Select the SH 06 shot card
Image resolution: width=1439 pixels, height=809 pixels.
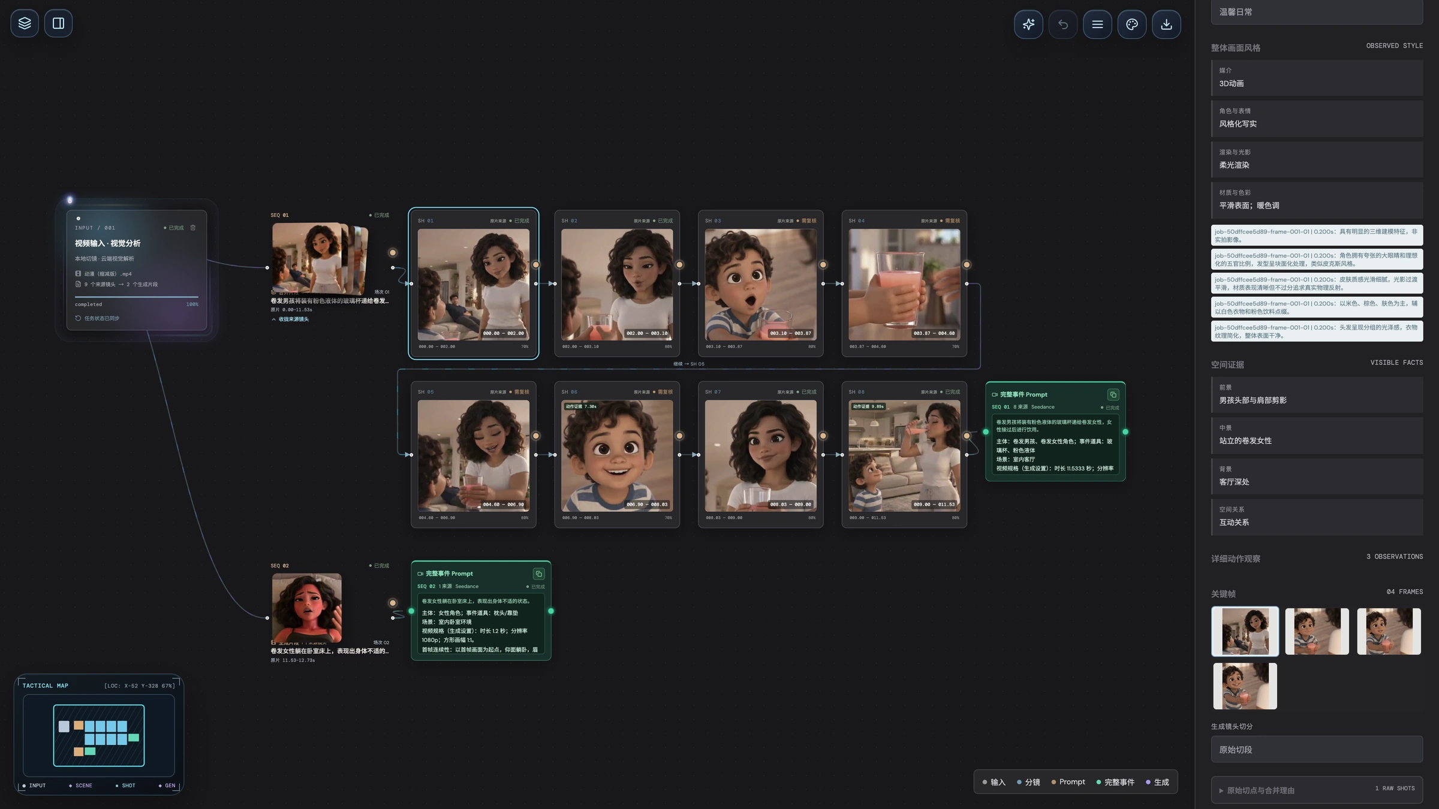(617, 454)
